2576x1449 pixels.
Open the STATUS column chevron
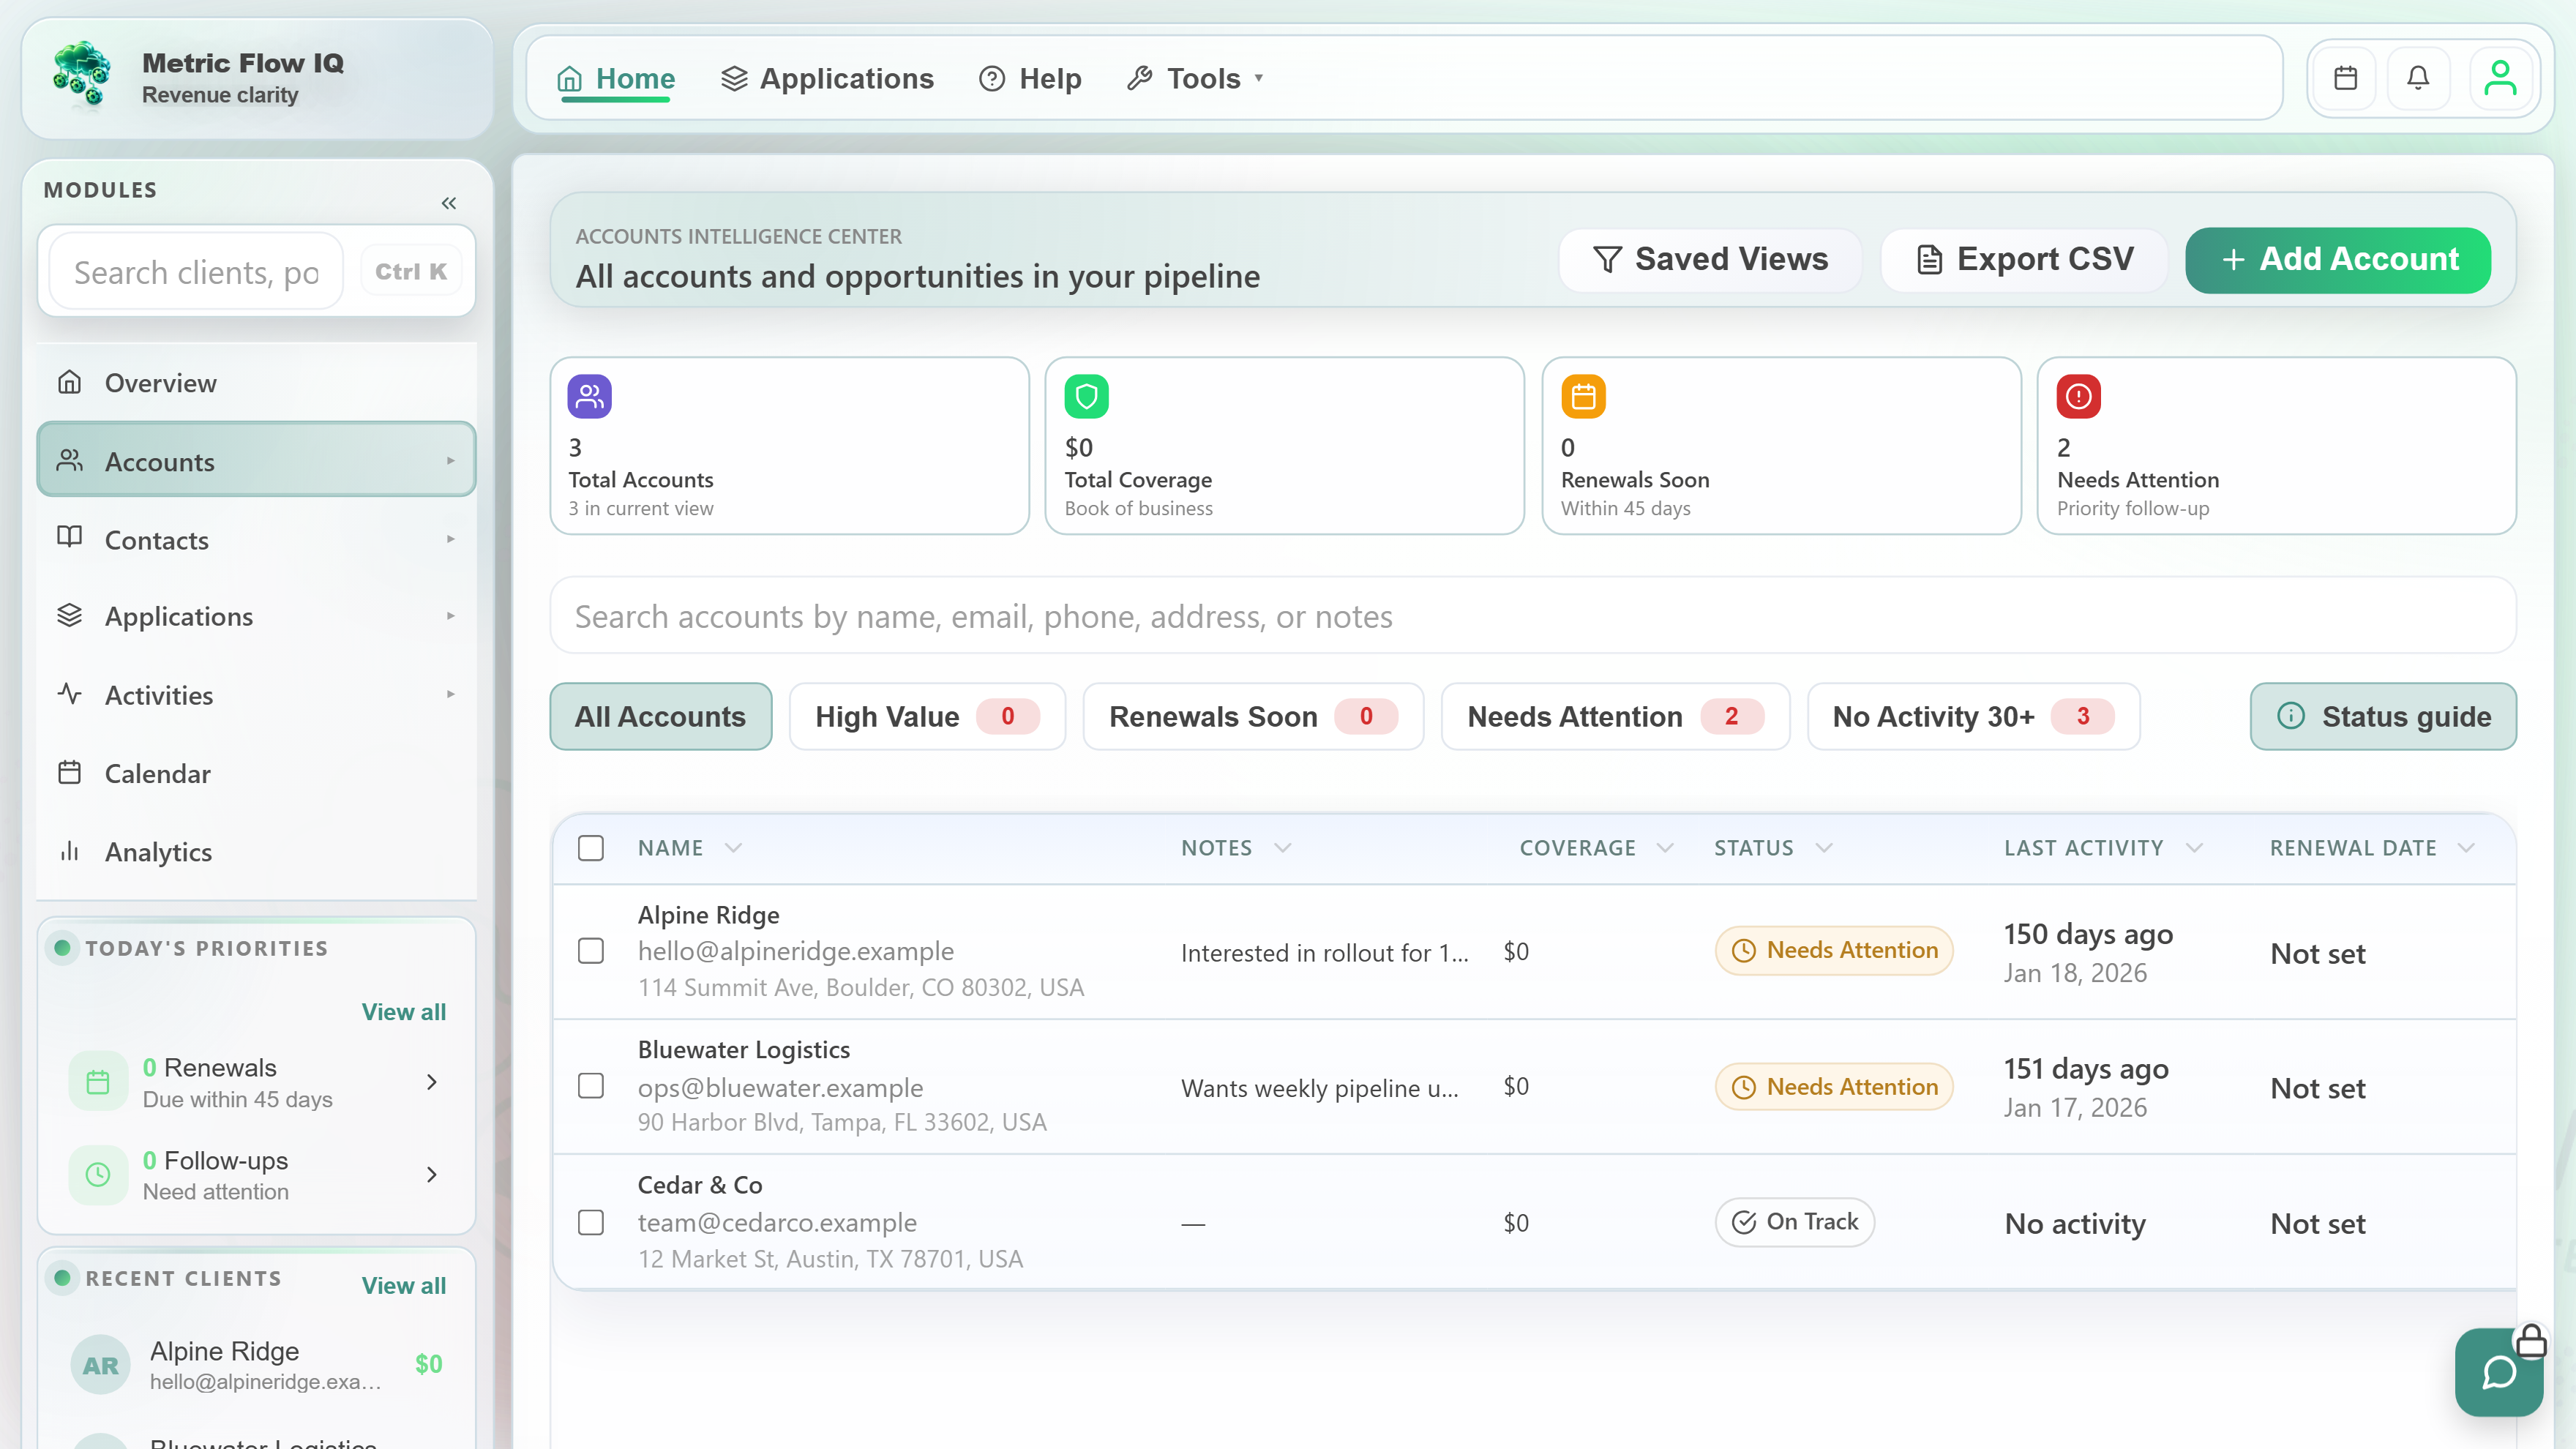1824,848
